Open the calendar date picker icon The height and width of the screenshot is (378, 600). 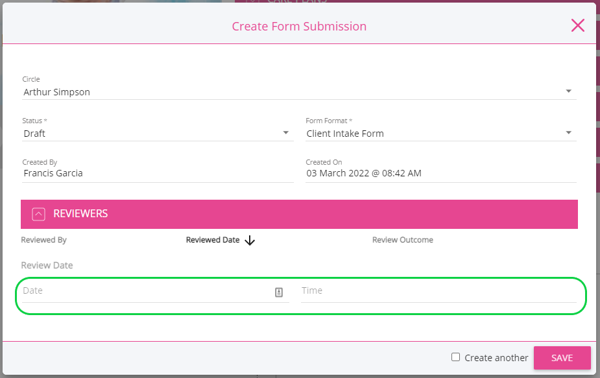(x=279, y=292)
